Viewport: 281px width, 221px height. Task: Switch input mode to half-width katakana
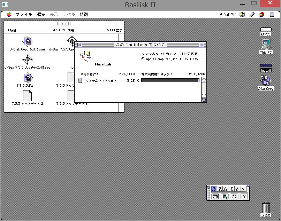231,189
